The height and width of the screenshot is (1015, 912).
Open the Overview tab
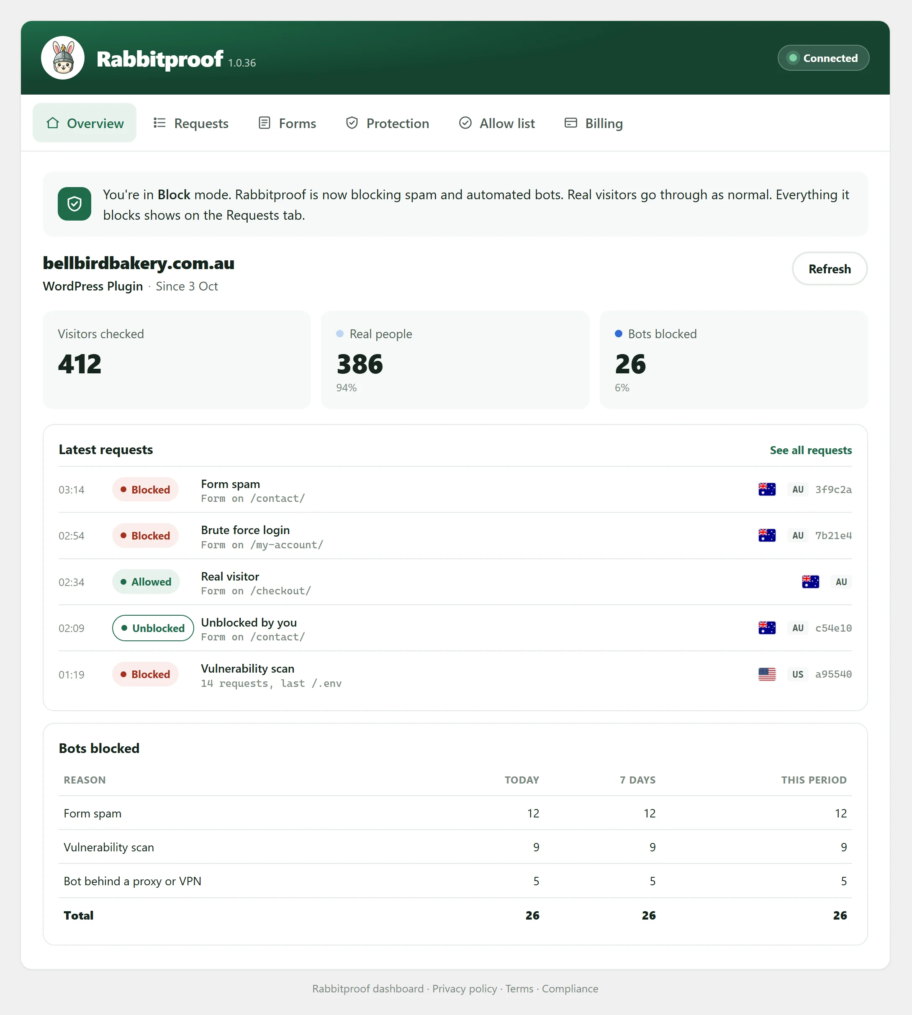click(84, 123)
